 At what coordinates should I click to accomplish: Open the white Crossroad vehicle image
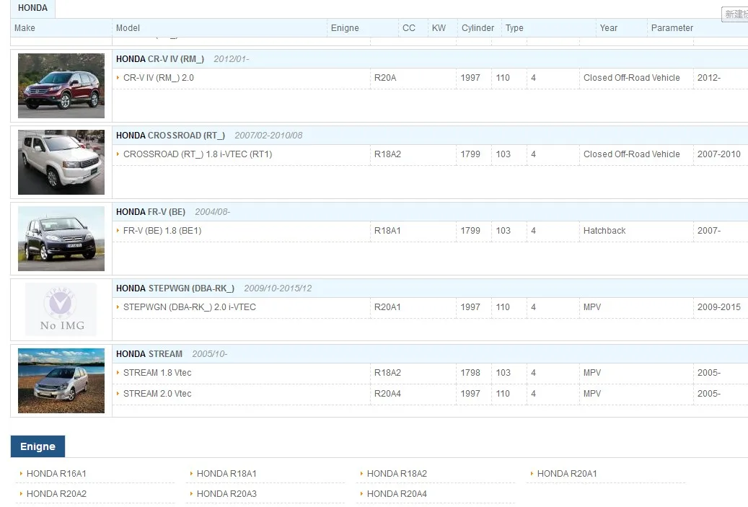click(61, 162)
